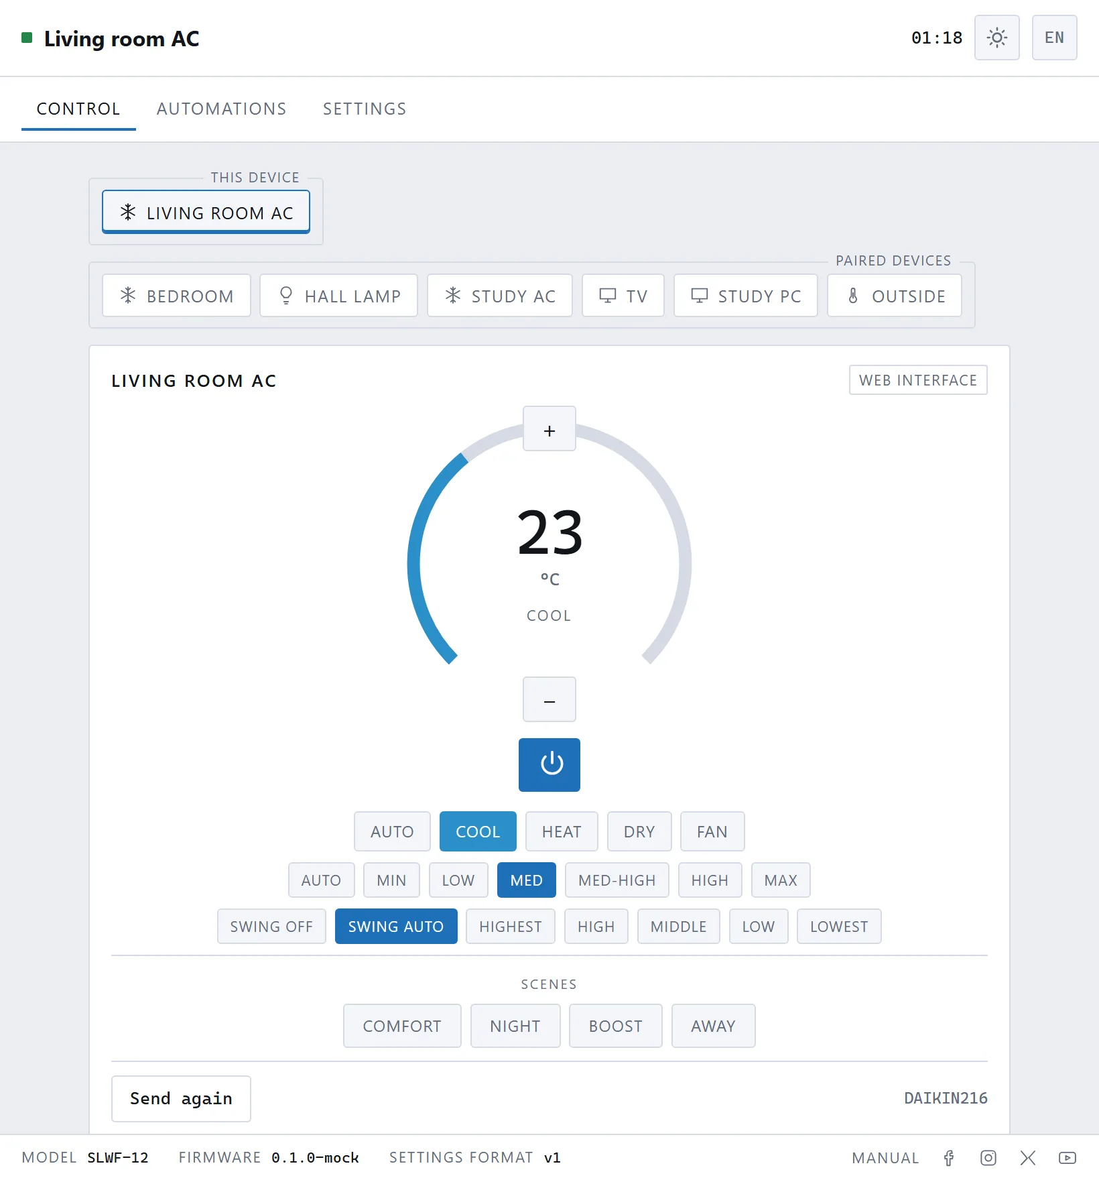Click the 23 temperature readout
Viewport: 1099px width, 1180px height.
549,533
